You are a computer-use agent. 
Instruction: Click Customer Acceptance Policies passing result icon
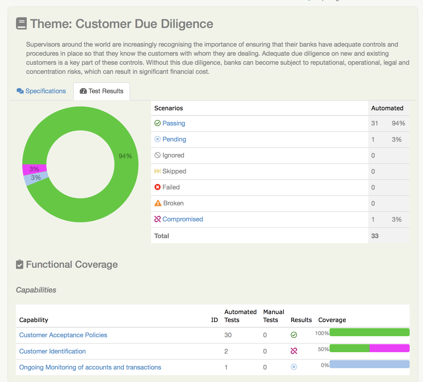pos(294,335)
